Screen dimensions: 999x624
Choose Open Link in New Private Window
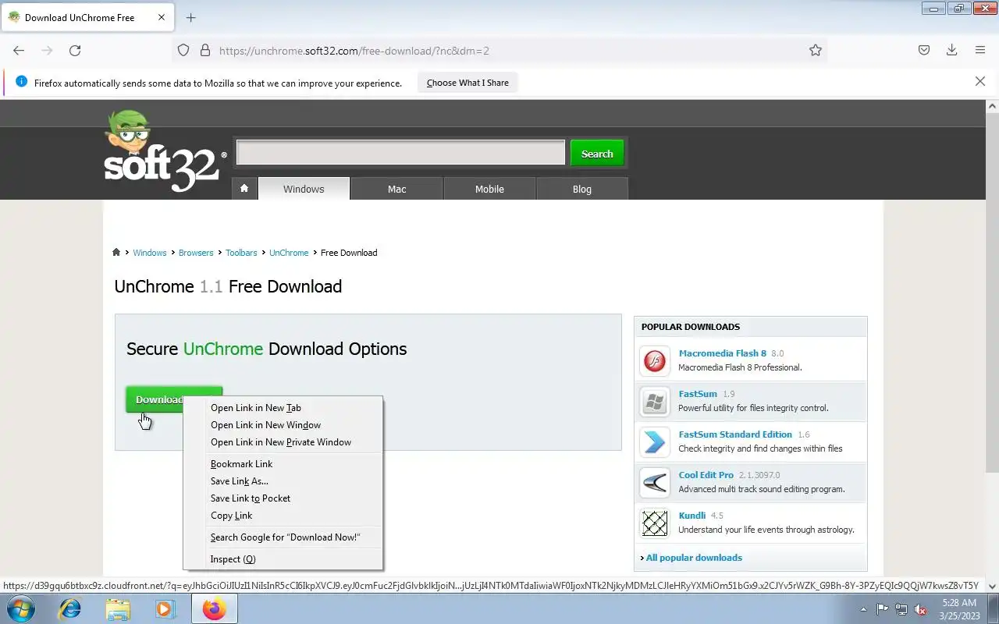283,441
